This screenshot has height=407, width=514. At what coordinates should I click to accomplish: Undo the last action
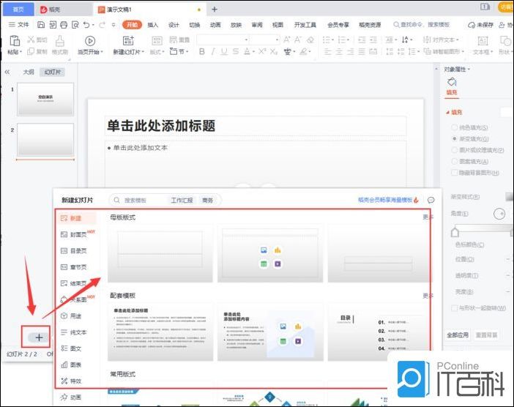[x=86, y=25]
